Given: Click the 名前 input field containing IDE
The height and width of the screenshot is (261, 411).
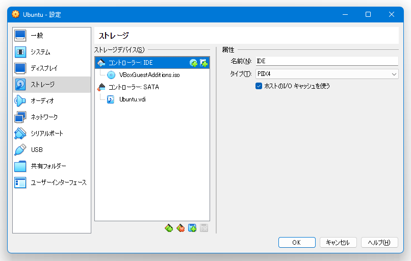Looking at the screenshot, I should point(327,61).
